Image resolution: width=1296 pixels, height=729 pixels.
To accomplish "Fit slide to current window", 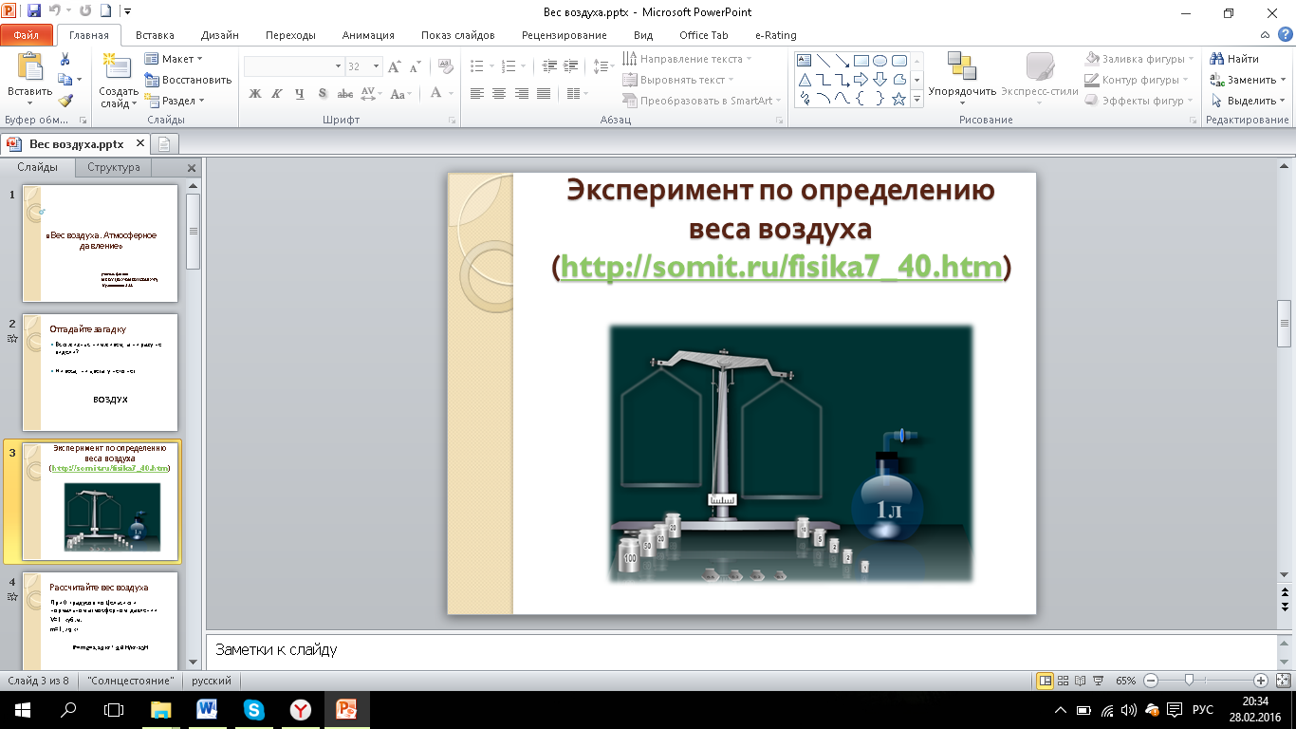I will (1282, 681).
